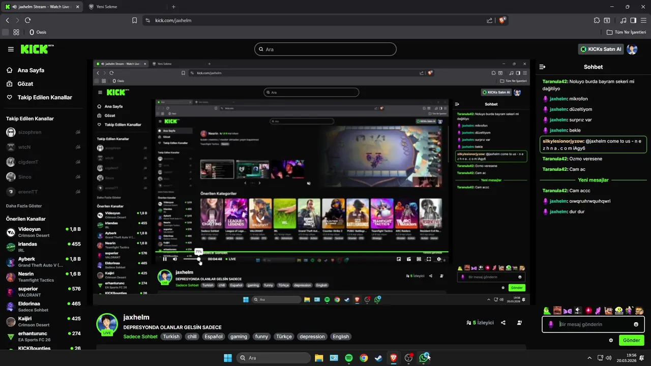Open Videoyun recommended channel
Image resolution: width=651 pixels, height=366 pixels.
[43, 232]
